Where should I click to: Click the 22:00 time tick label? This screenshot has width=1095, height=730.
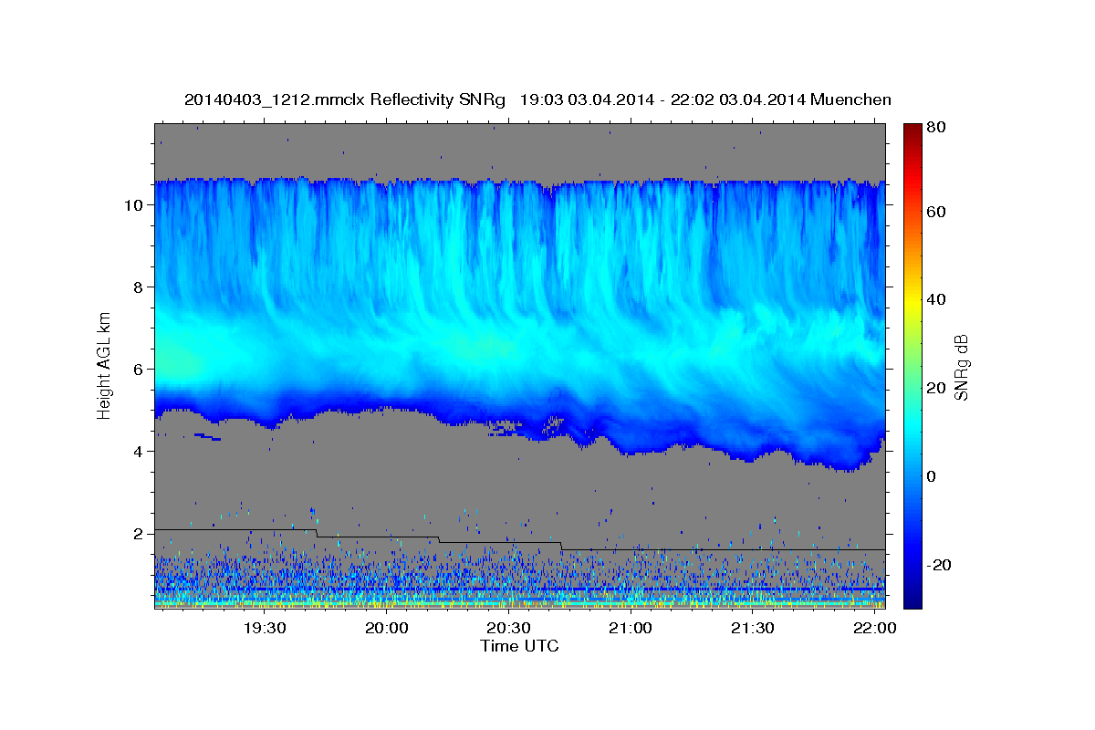pyautogui.click(x=875, y=628)
